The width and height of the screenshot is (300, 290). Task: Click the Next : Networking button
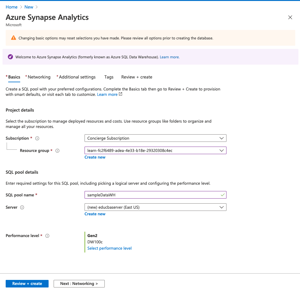point(79,284)
